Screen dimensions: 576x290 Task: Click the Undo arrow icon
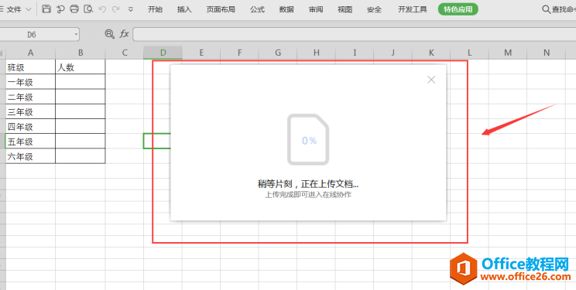(102, 9)
